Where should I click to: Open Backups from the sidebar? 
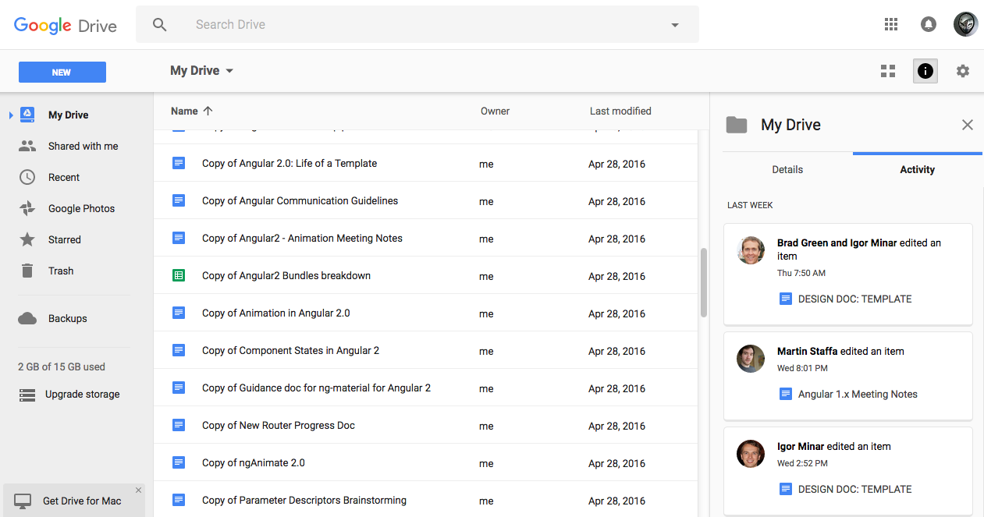coord(67,318)
